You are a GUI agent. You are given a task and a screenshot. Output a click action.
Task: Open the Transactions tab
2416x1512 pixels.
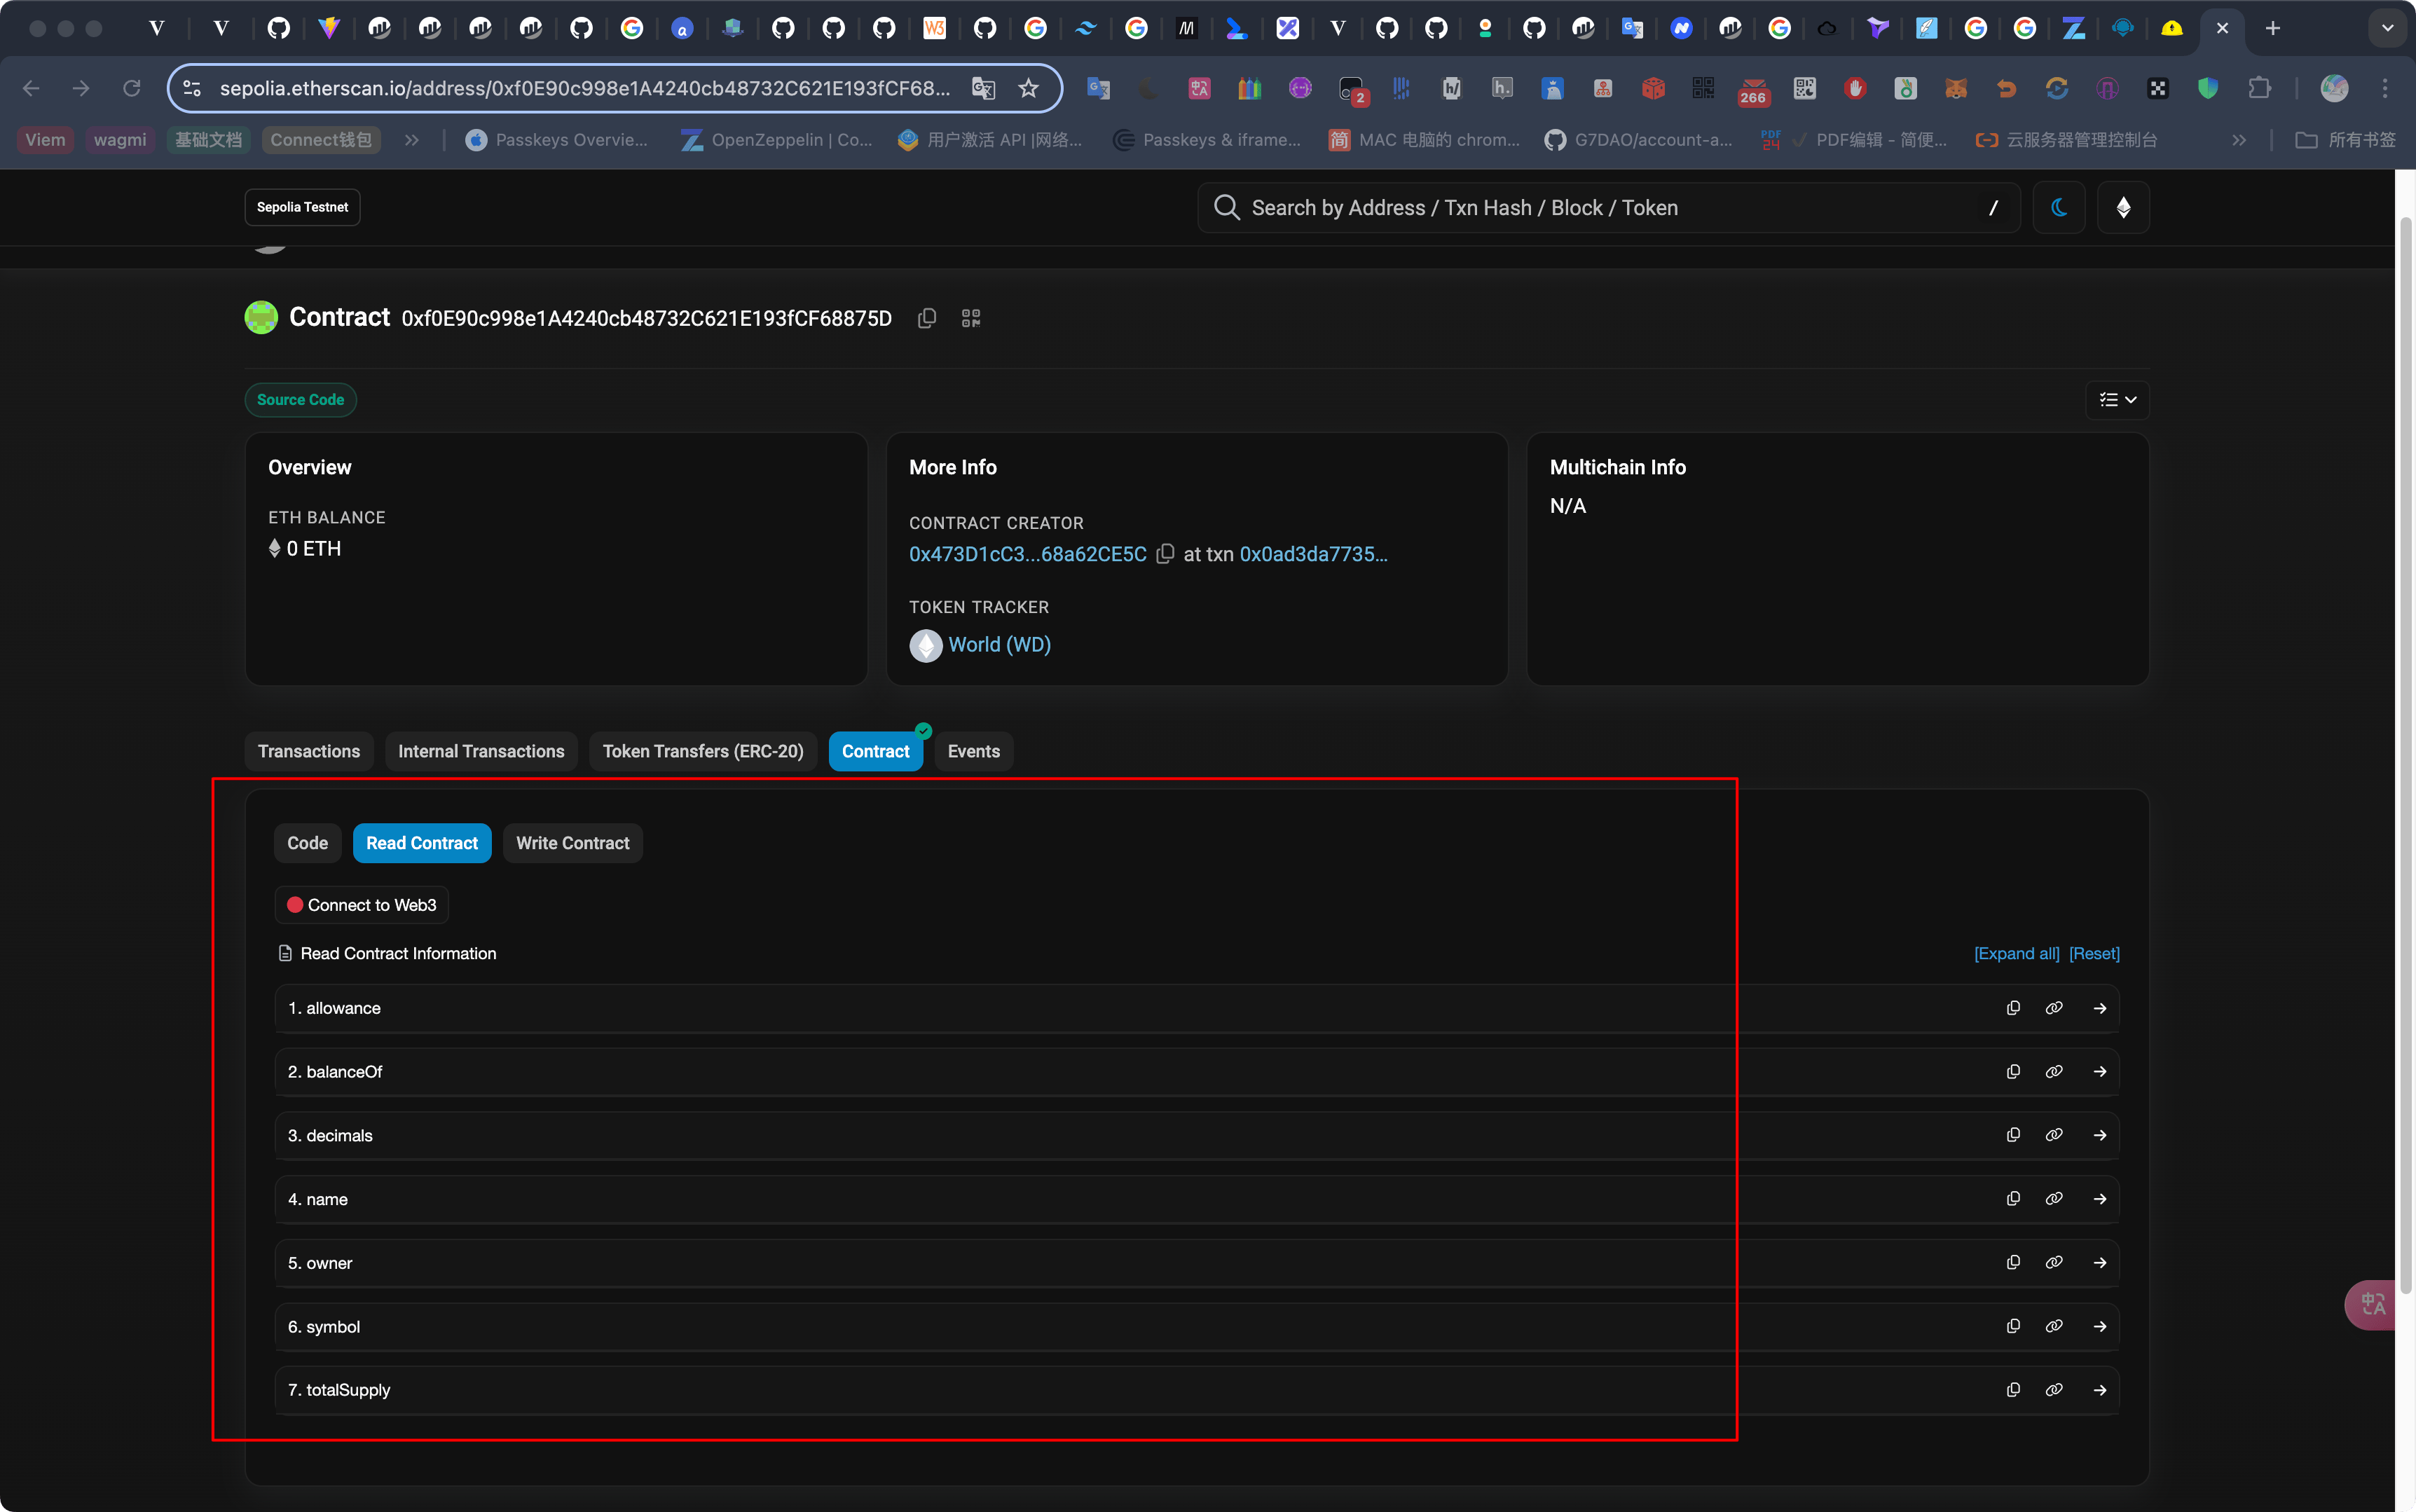[309, 751]
